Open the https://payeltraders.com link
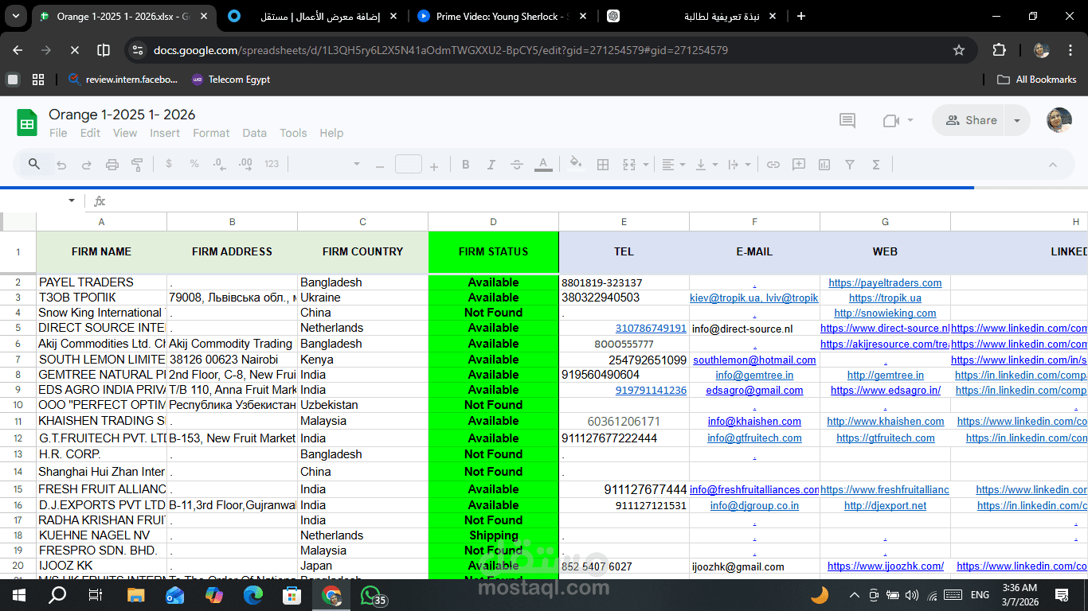Viewport: 1088px width, 611px height. pyautogui.click(x=885, y=282)
